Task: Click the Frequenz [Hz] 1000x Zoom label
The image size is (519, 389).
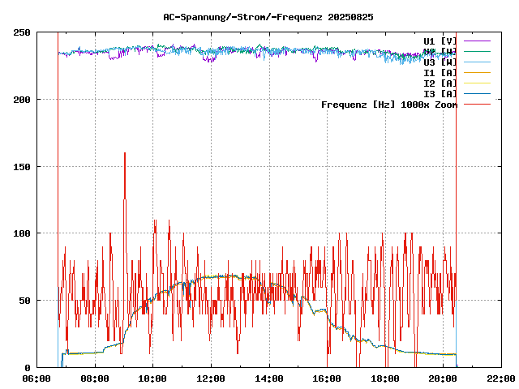Action: click(x=389, y=104)
